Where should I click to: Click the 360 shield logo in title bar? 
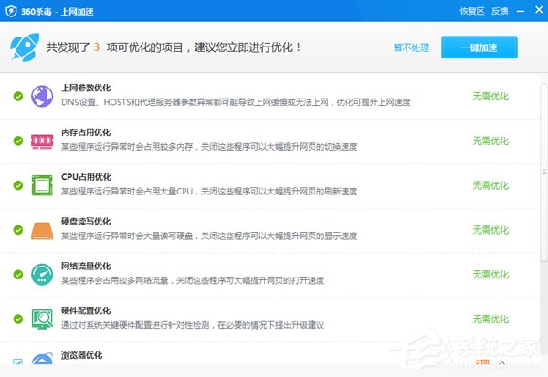click(11, 12)
